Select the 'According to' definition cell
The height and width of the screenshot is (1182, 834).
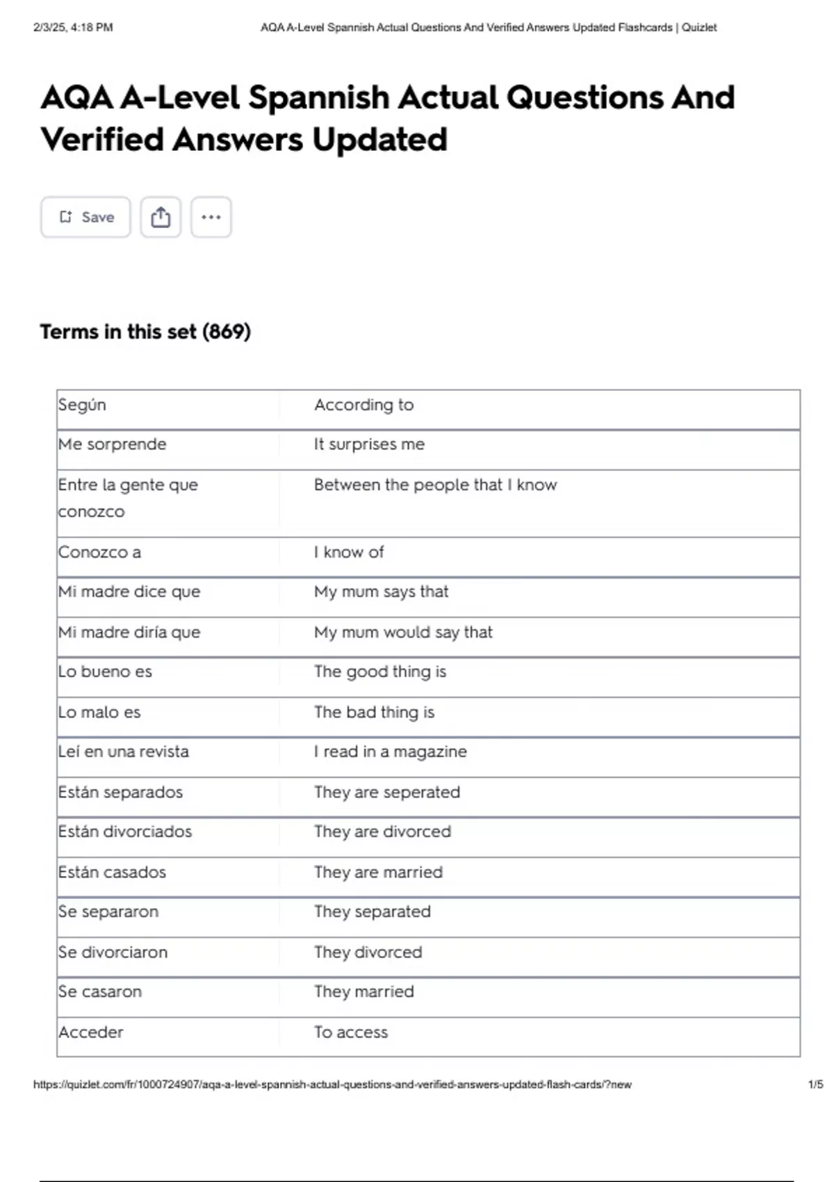click(363, 405)
